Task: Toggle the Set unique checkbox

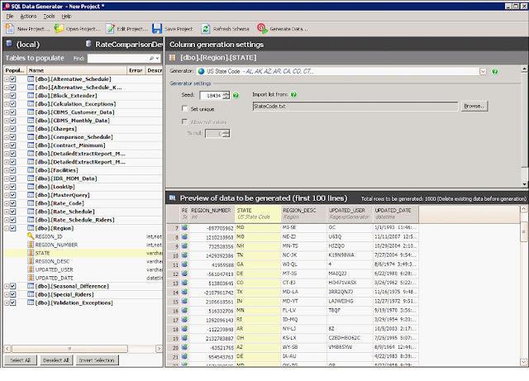Action: click(x=184, y=108)
